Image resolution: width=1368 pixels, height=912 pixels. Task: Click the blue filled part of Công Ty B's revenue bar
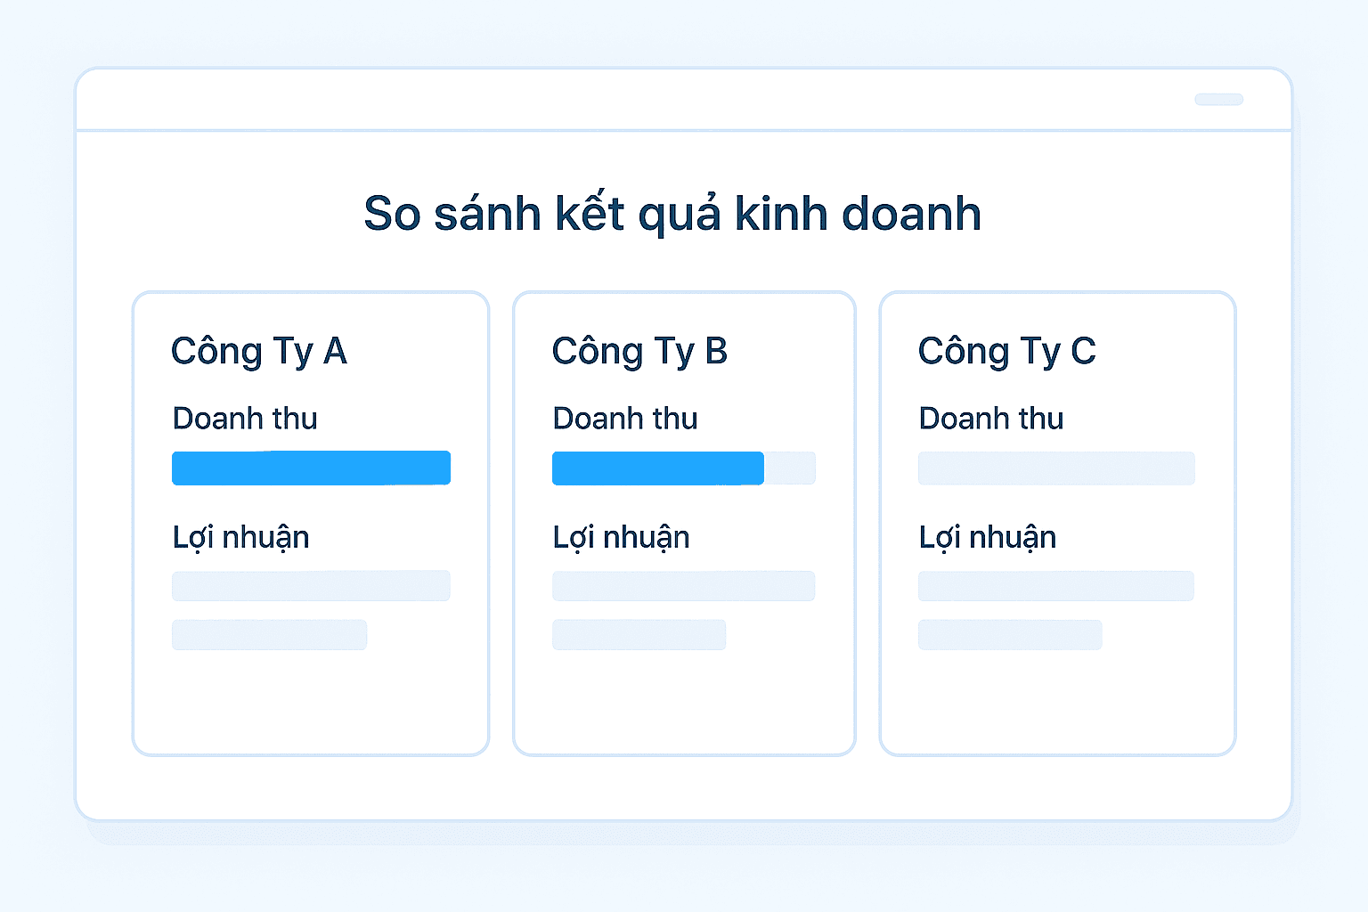(x=657, y=468)
